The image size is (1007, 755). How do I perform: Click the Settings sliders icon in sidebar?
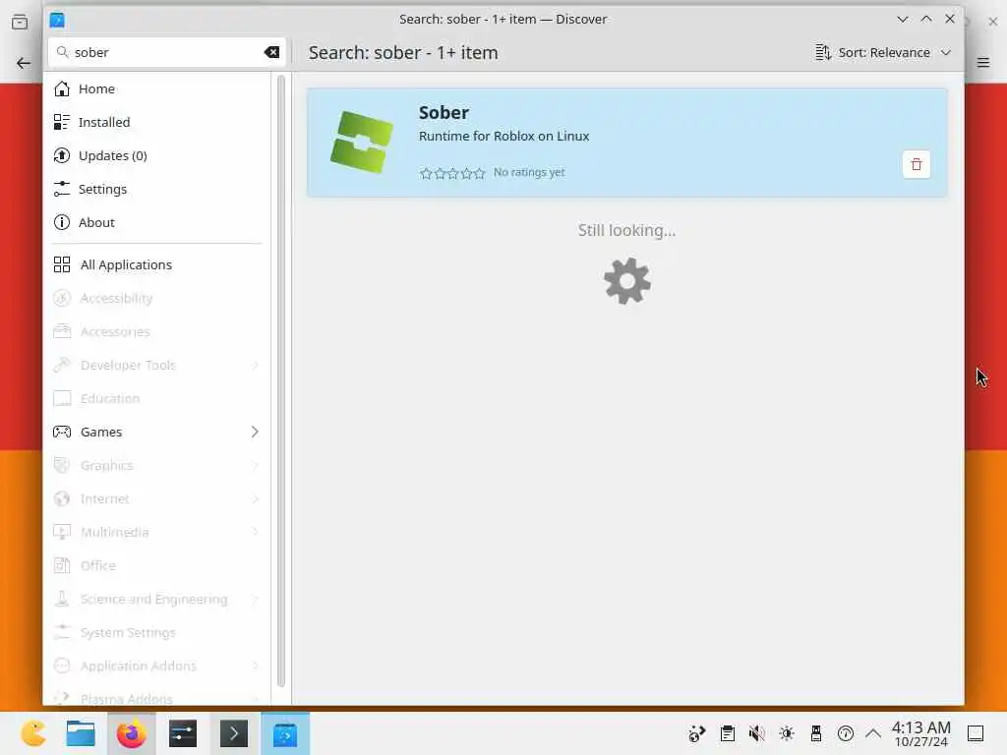point(62,189)
